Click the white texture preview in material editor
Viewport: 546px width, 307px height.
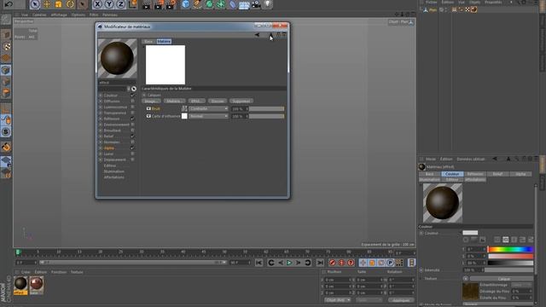(x=166, y=65)
